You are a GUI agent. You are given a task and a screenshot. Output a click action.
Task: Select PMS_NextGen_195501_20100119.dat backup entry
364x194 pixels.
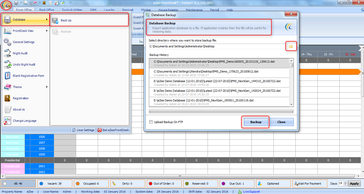pos(219,102)
